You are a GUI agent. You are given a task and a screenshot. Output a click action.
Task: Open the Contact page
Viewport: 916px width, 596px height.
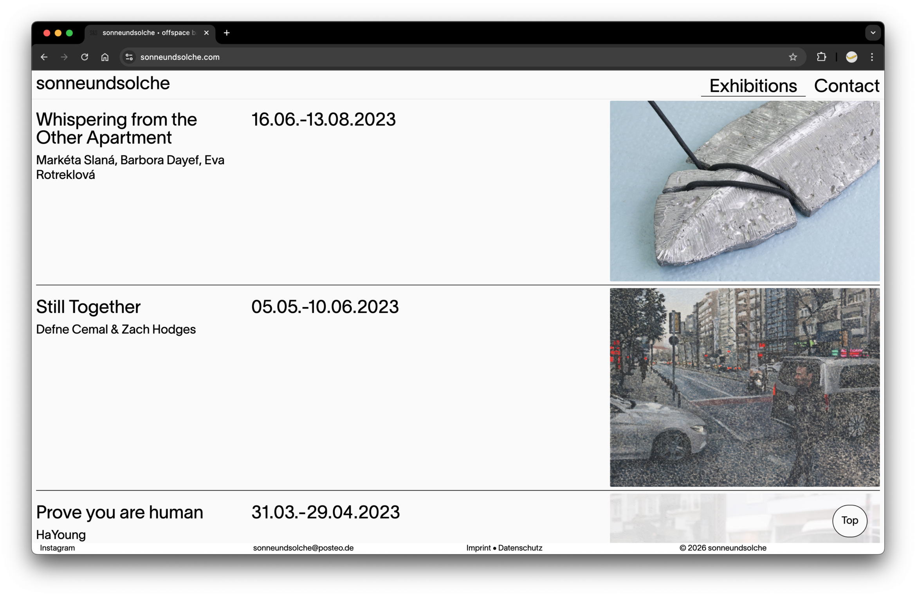coord(846,85)
